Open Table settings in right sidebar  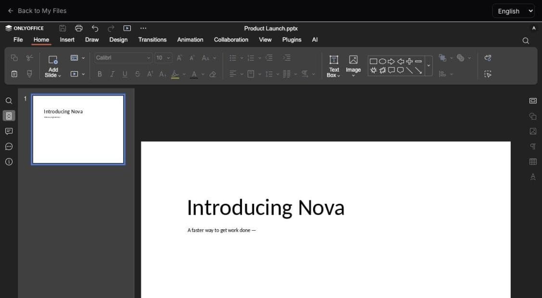point(533,161)
